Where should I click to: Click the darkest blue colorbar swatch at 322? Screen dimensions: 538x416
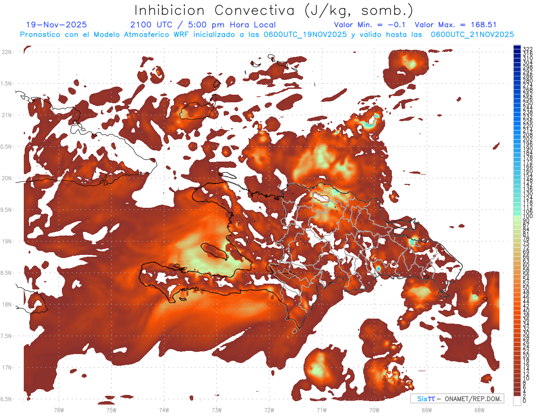click(x=517, y=48)
